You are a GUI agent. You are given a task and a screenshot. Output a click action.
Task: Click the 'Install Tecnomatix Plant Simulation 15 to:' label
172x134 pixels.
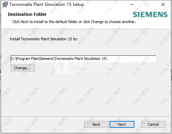(x=44, y=39)
